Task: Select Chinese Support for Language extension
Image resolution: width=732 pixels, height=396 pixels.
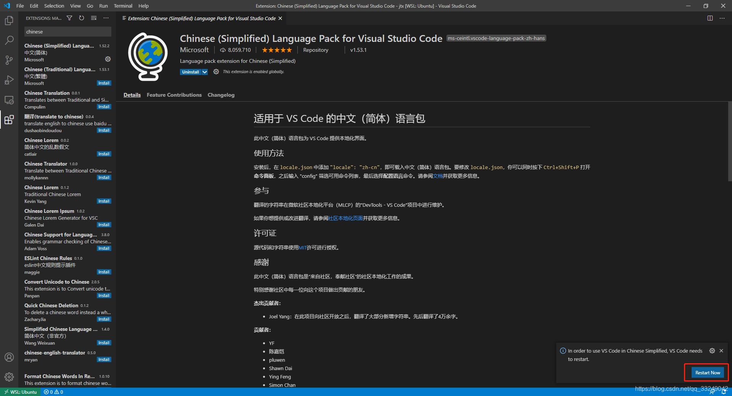Action: tap(68, 241)
